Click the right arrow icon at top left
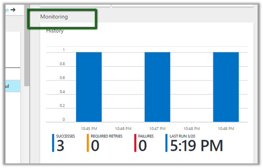This screenshot has width=263, height=168. (x=13, y=10)
